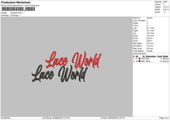Viewport: 170px width, 120px height.
Task: Click the 'Red' description in row 1
Action: [x=147, y=59]
